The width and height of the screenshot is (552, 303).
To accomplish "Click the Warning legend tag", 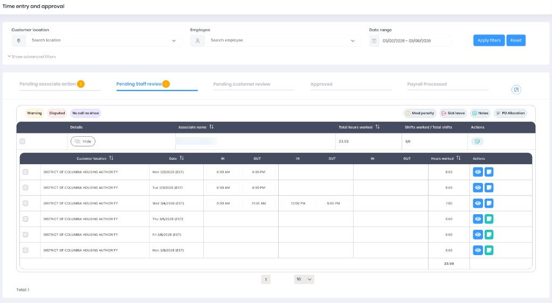I will click(34, 113).
